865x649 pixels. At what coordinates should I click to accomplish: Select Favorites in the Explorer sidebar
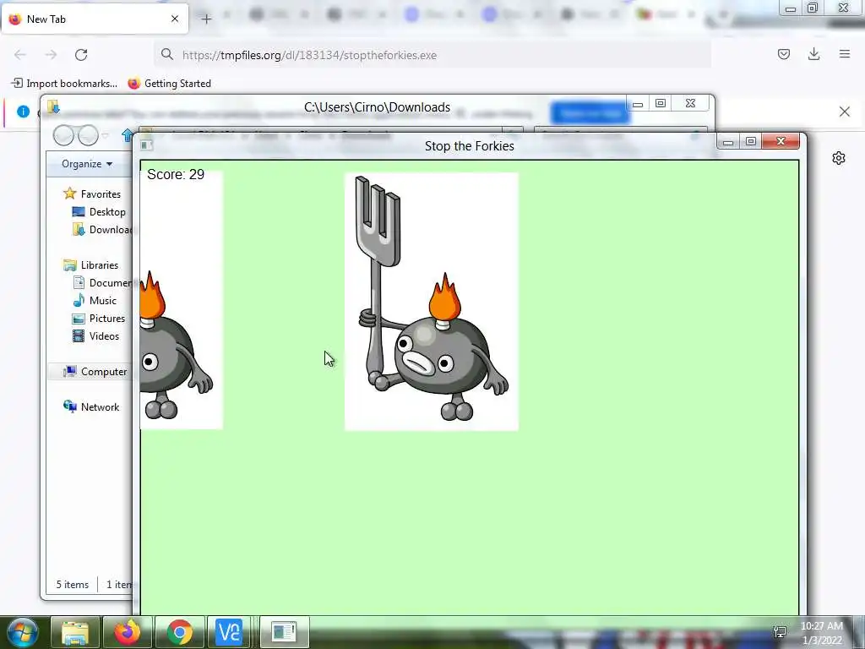[x=92, y=194]
